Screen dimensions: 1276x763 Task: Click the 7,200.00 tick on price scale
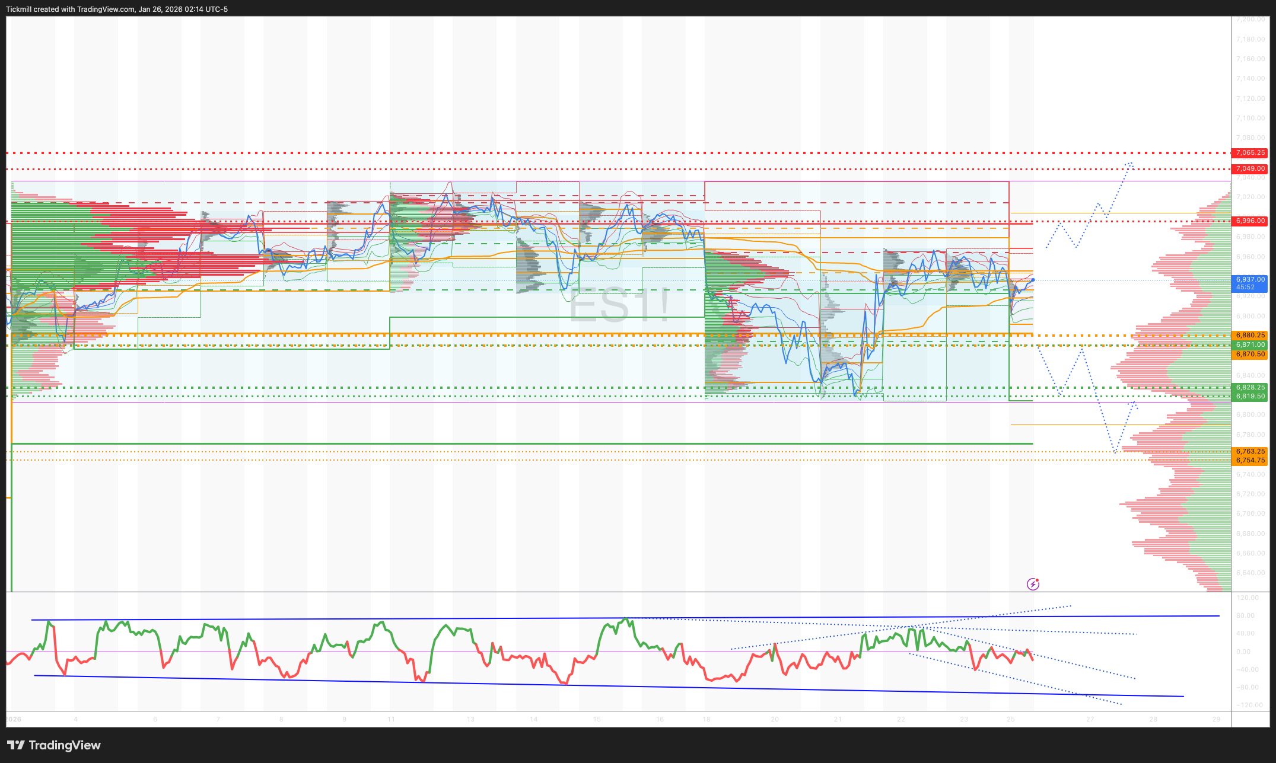point(1250,20)
